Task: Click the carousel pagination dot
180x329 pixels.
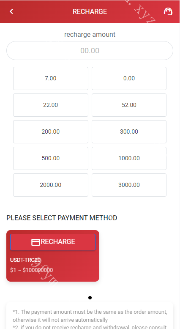Action: coord(90,298)
